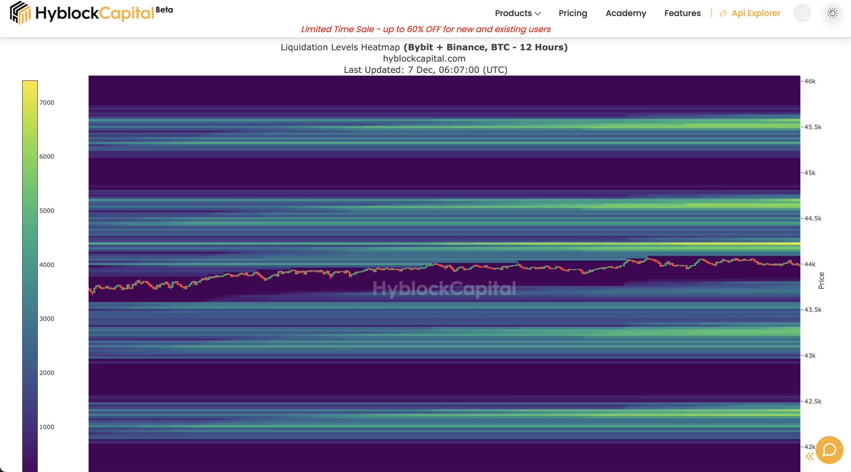Click the Api Explorer rocket icon
Screen dimensions: 851x472
(723, 13)
